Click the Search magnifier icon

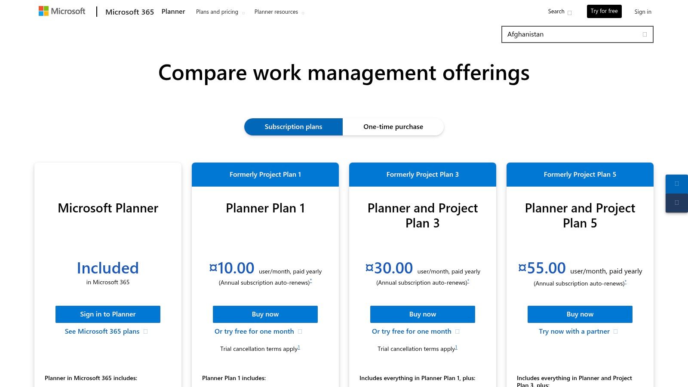click(x=570, y=12)
